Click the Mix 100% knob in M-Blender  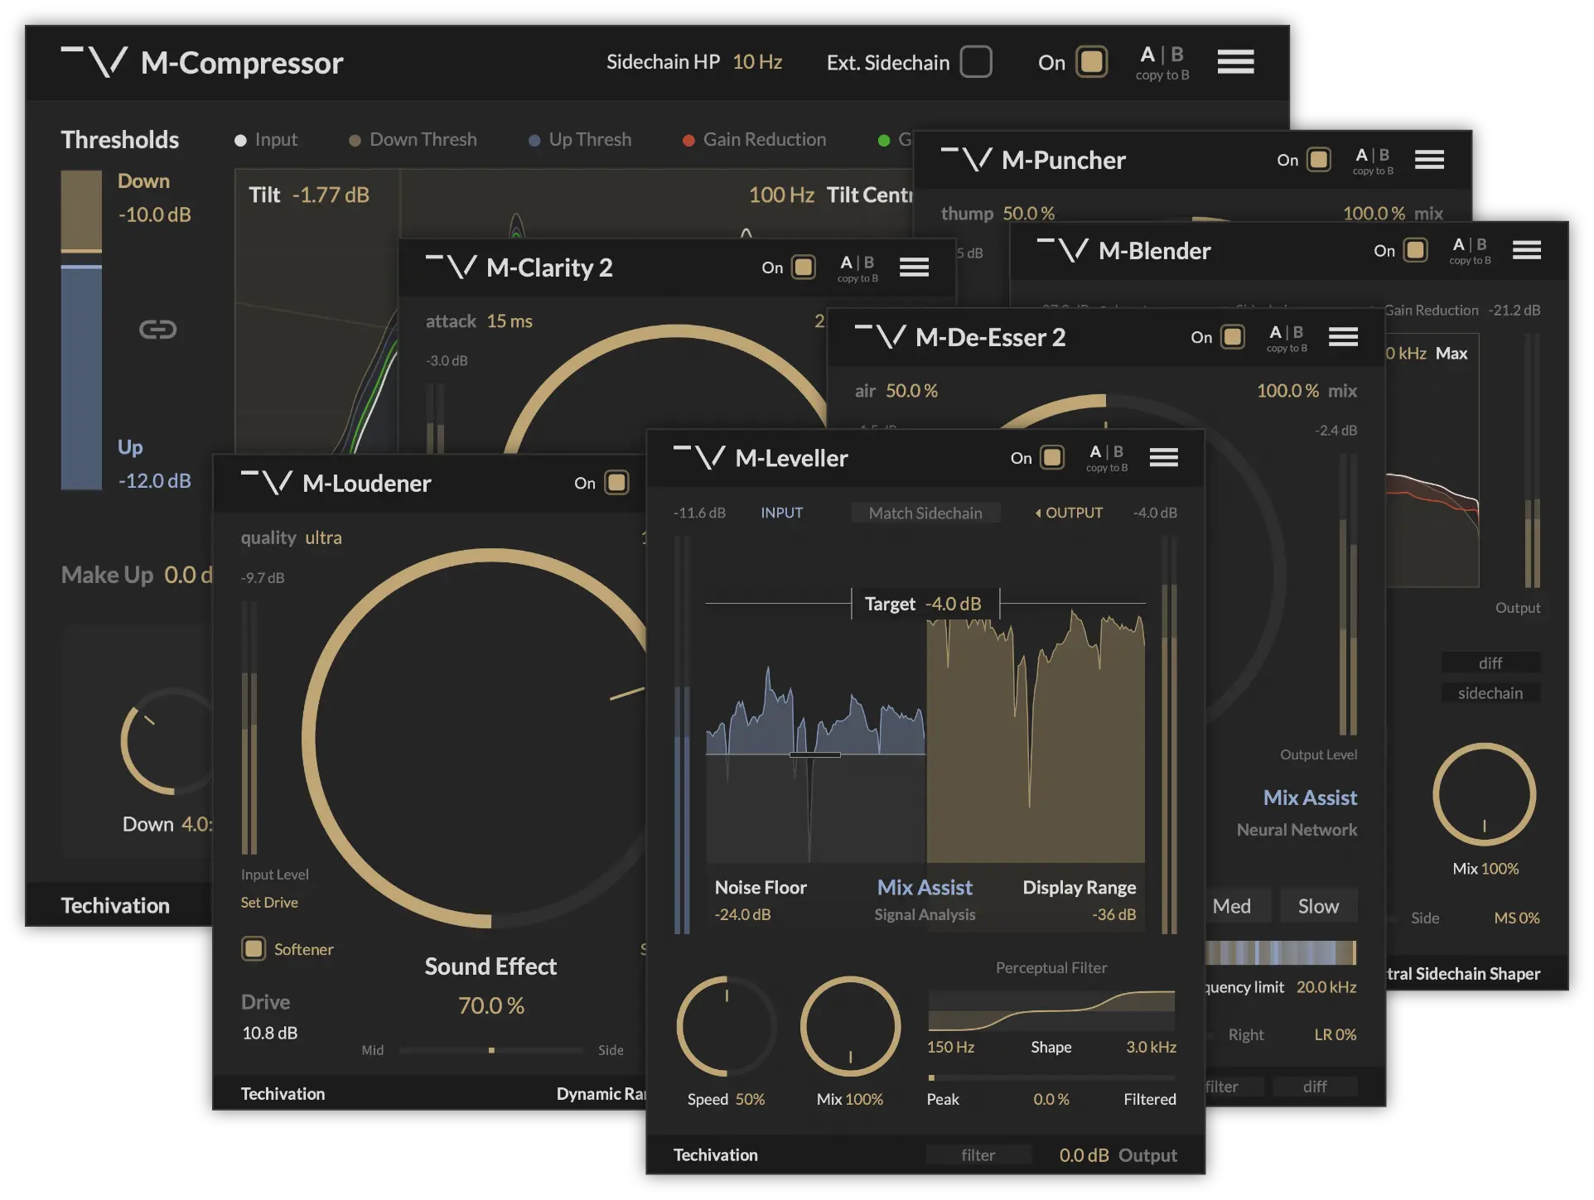click(1485, 794)
